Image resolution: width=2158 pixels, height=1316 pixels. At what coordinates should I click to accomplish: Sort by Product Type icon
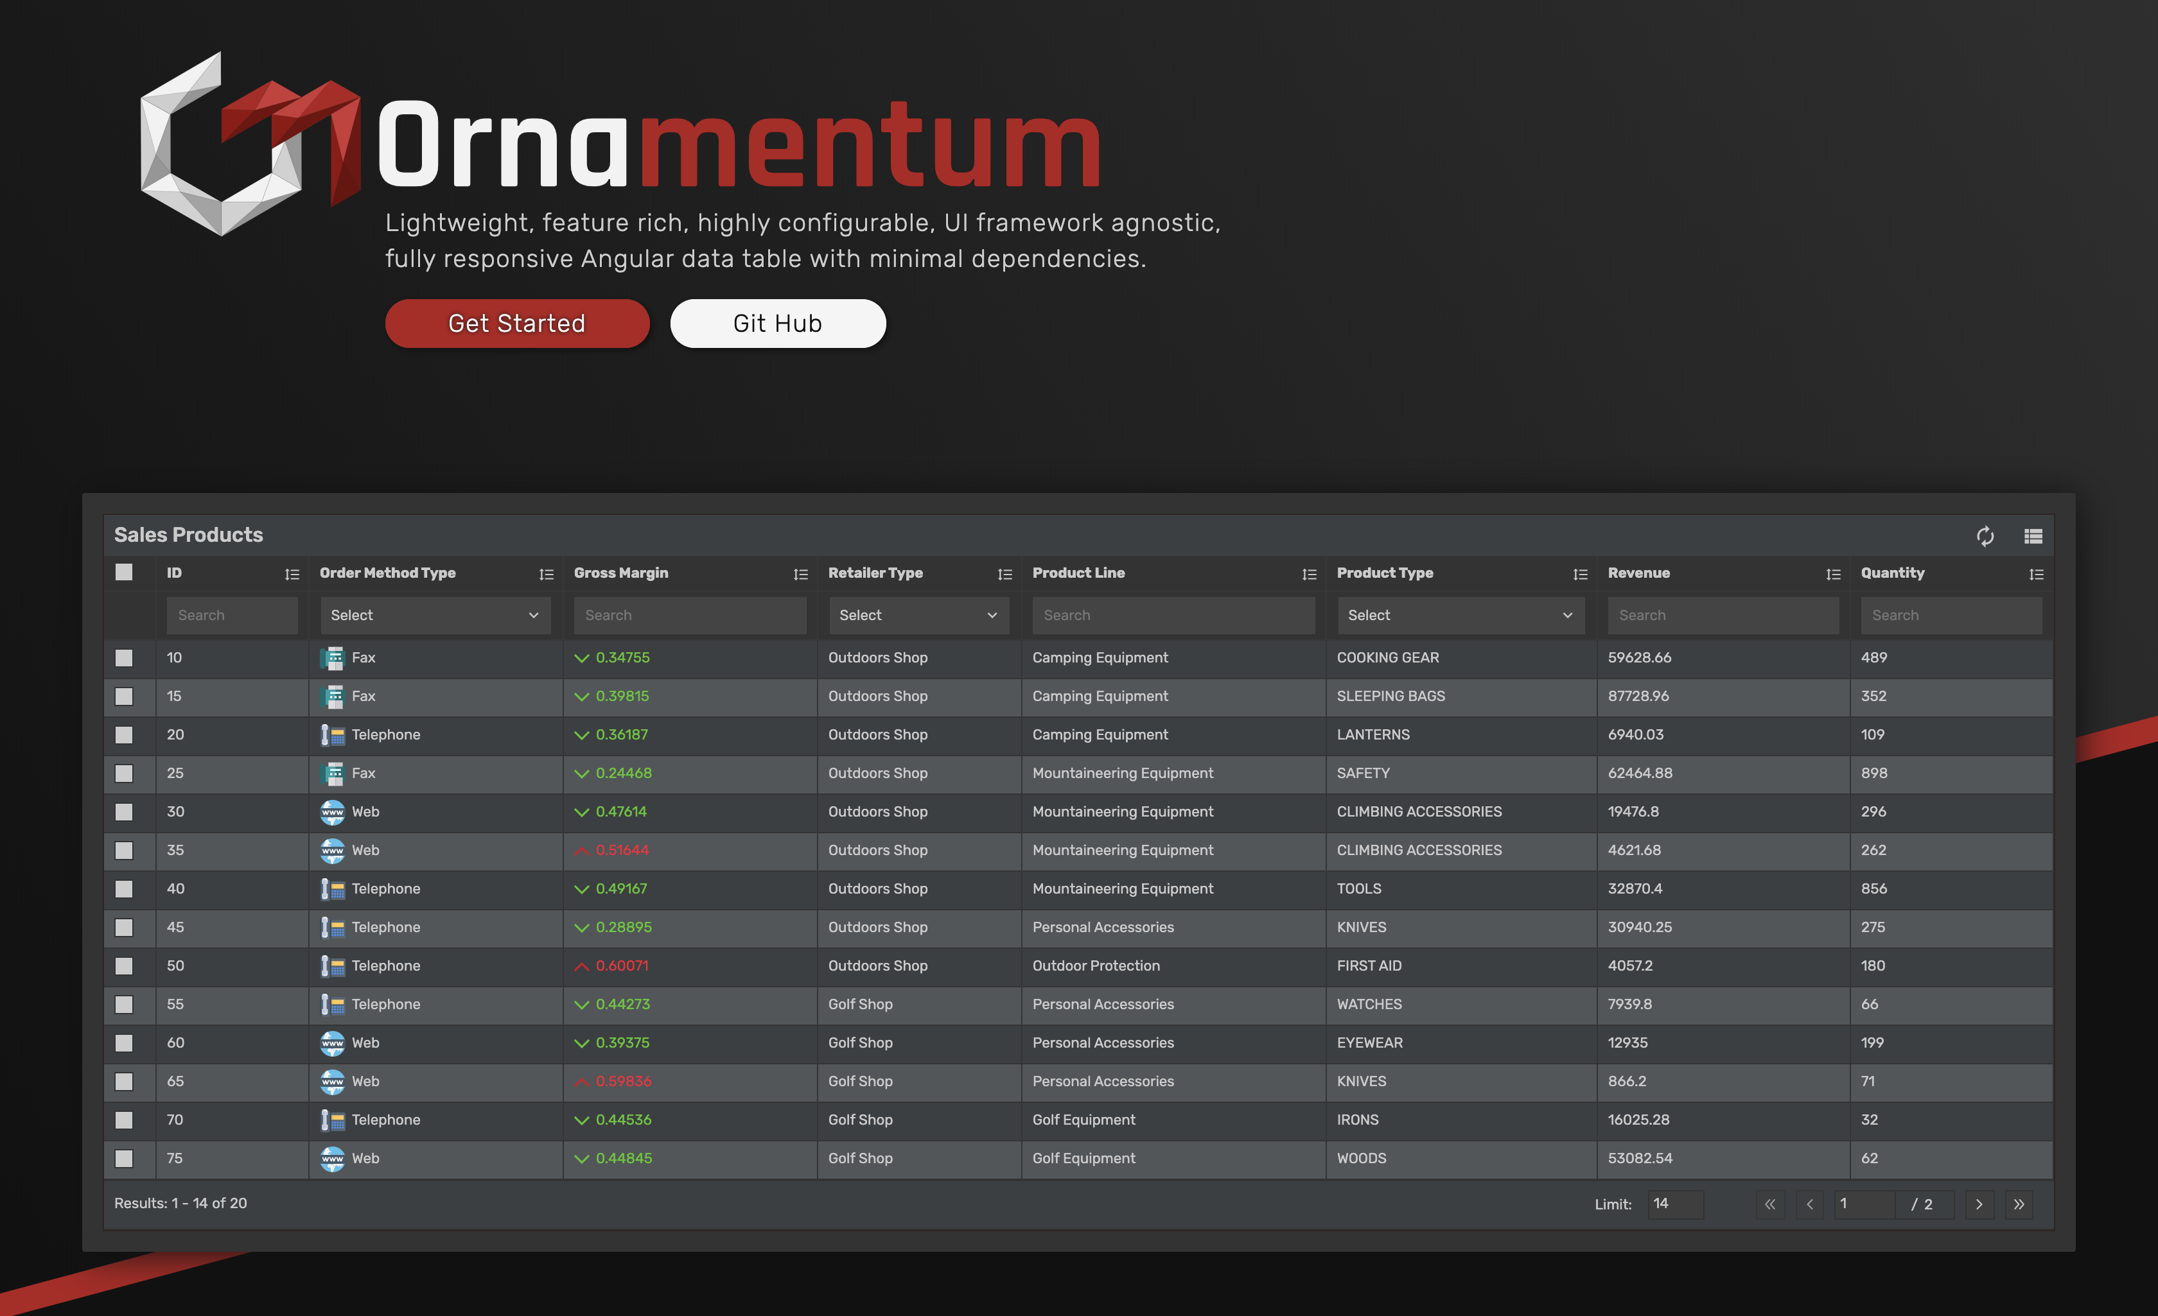pos(1580,575)
